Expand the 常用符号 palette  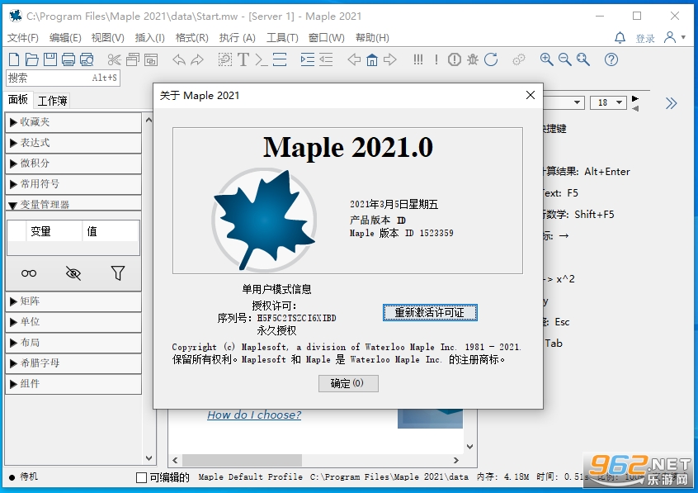pyautogui.click(x=73, y=183)
